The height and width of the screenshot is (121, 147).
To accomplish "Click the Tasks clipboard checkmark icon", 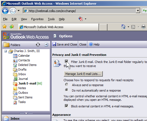I will coord(15,102).
